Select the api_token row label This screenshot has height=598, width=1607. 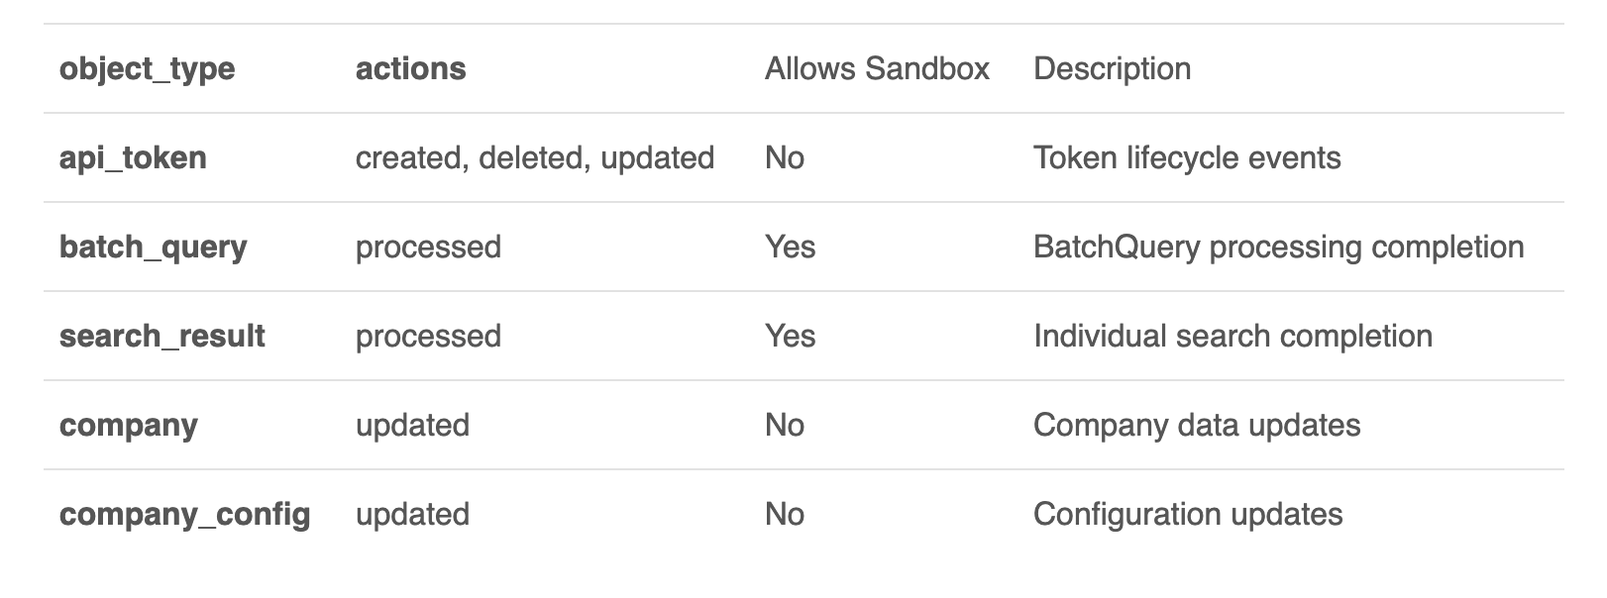(x=134, y=158)
